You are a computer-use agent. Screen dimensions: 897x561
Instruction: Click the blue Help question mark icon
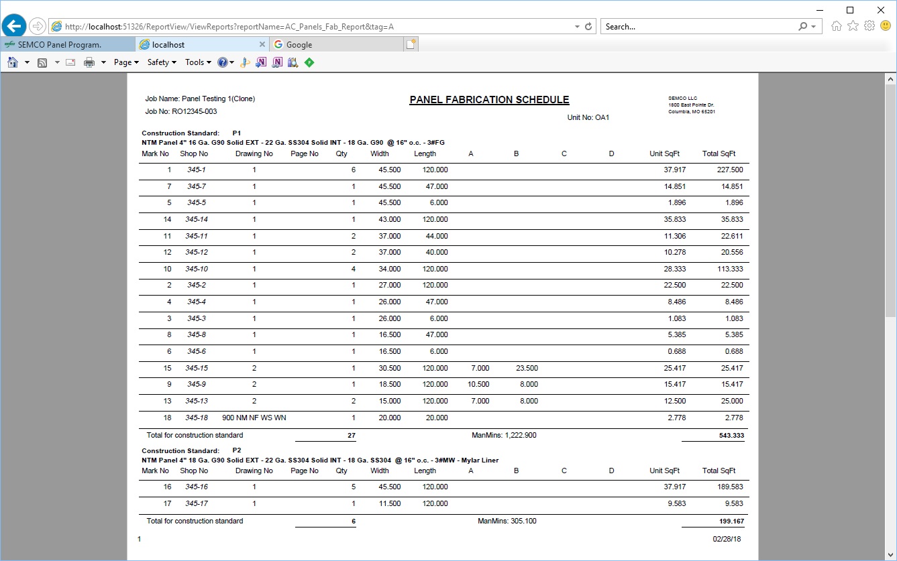223,62
